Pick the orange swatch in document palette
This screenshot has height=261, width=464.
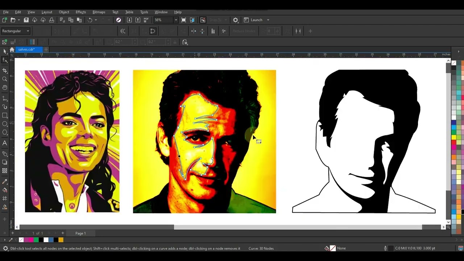click(x=61, y=240)
